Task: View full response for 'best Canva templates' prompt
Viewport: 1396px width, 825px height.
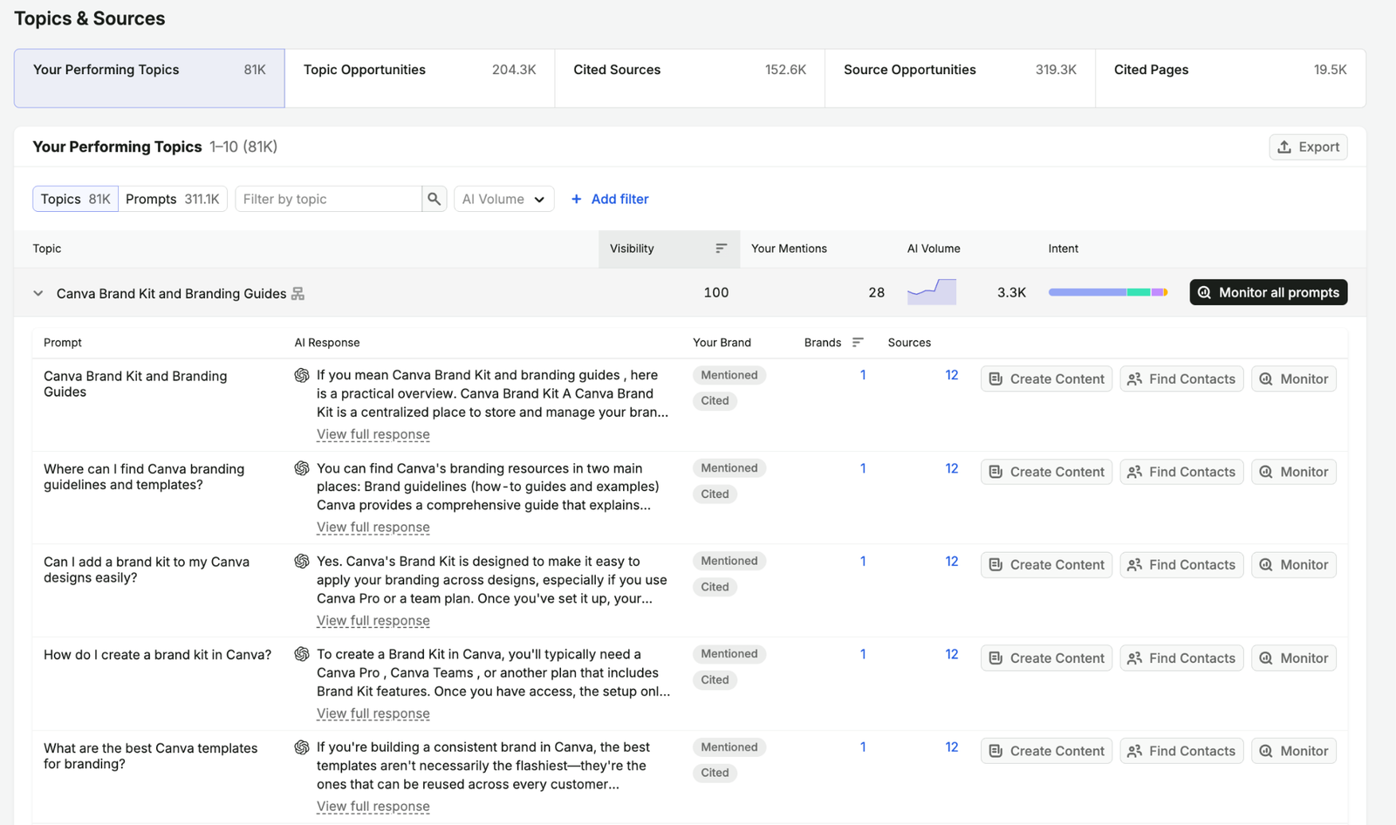Action: coord(373,807)
